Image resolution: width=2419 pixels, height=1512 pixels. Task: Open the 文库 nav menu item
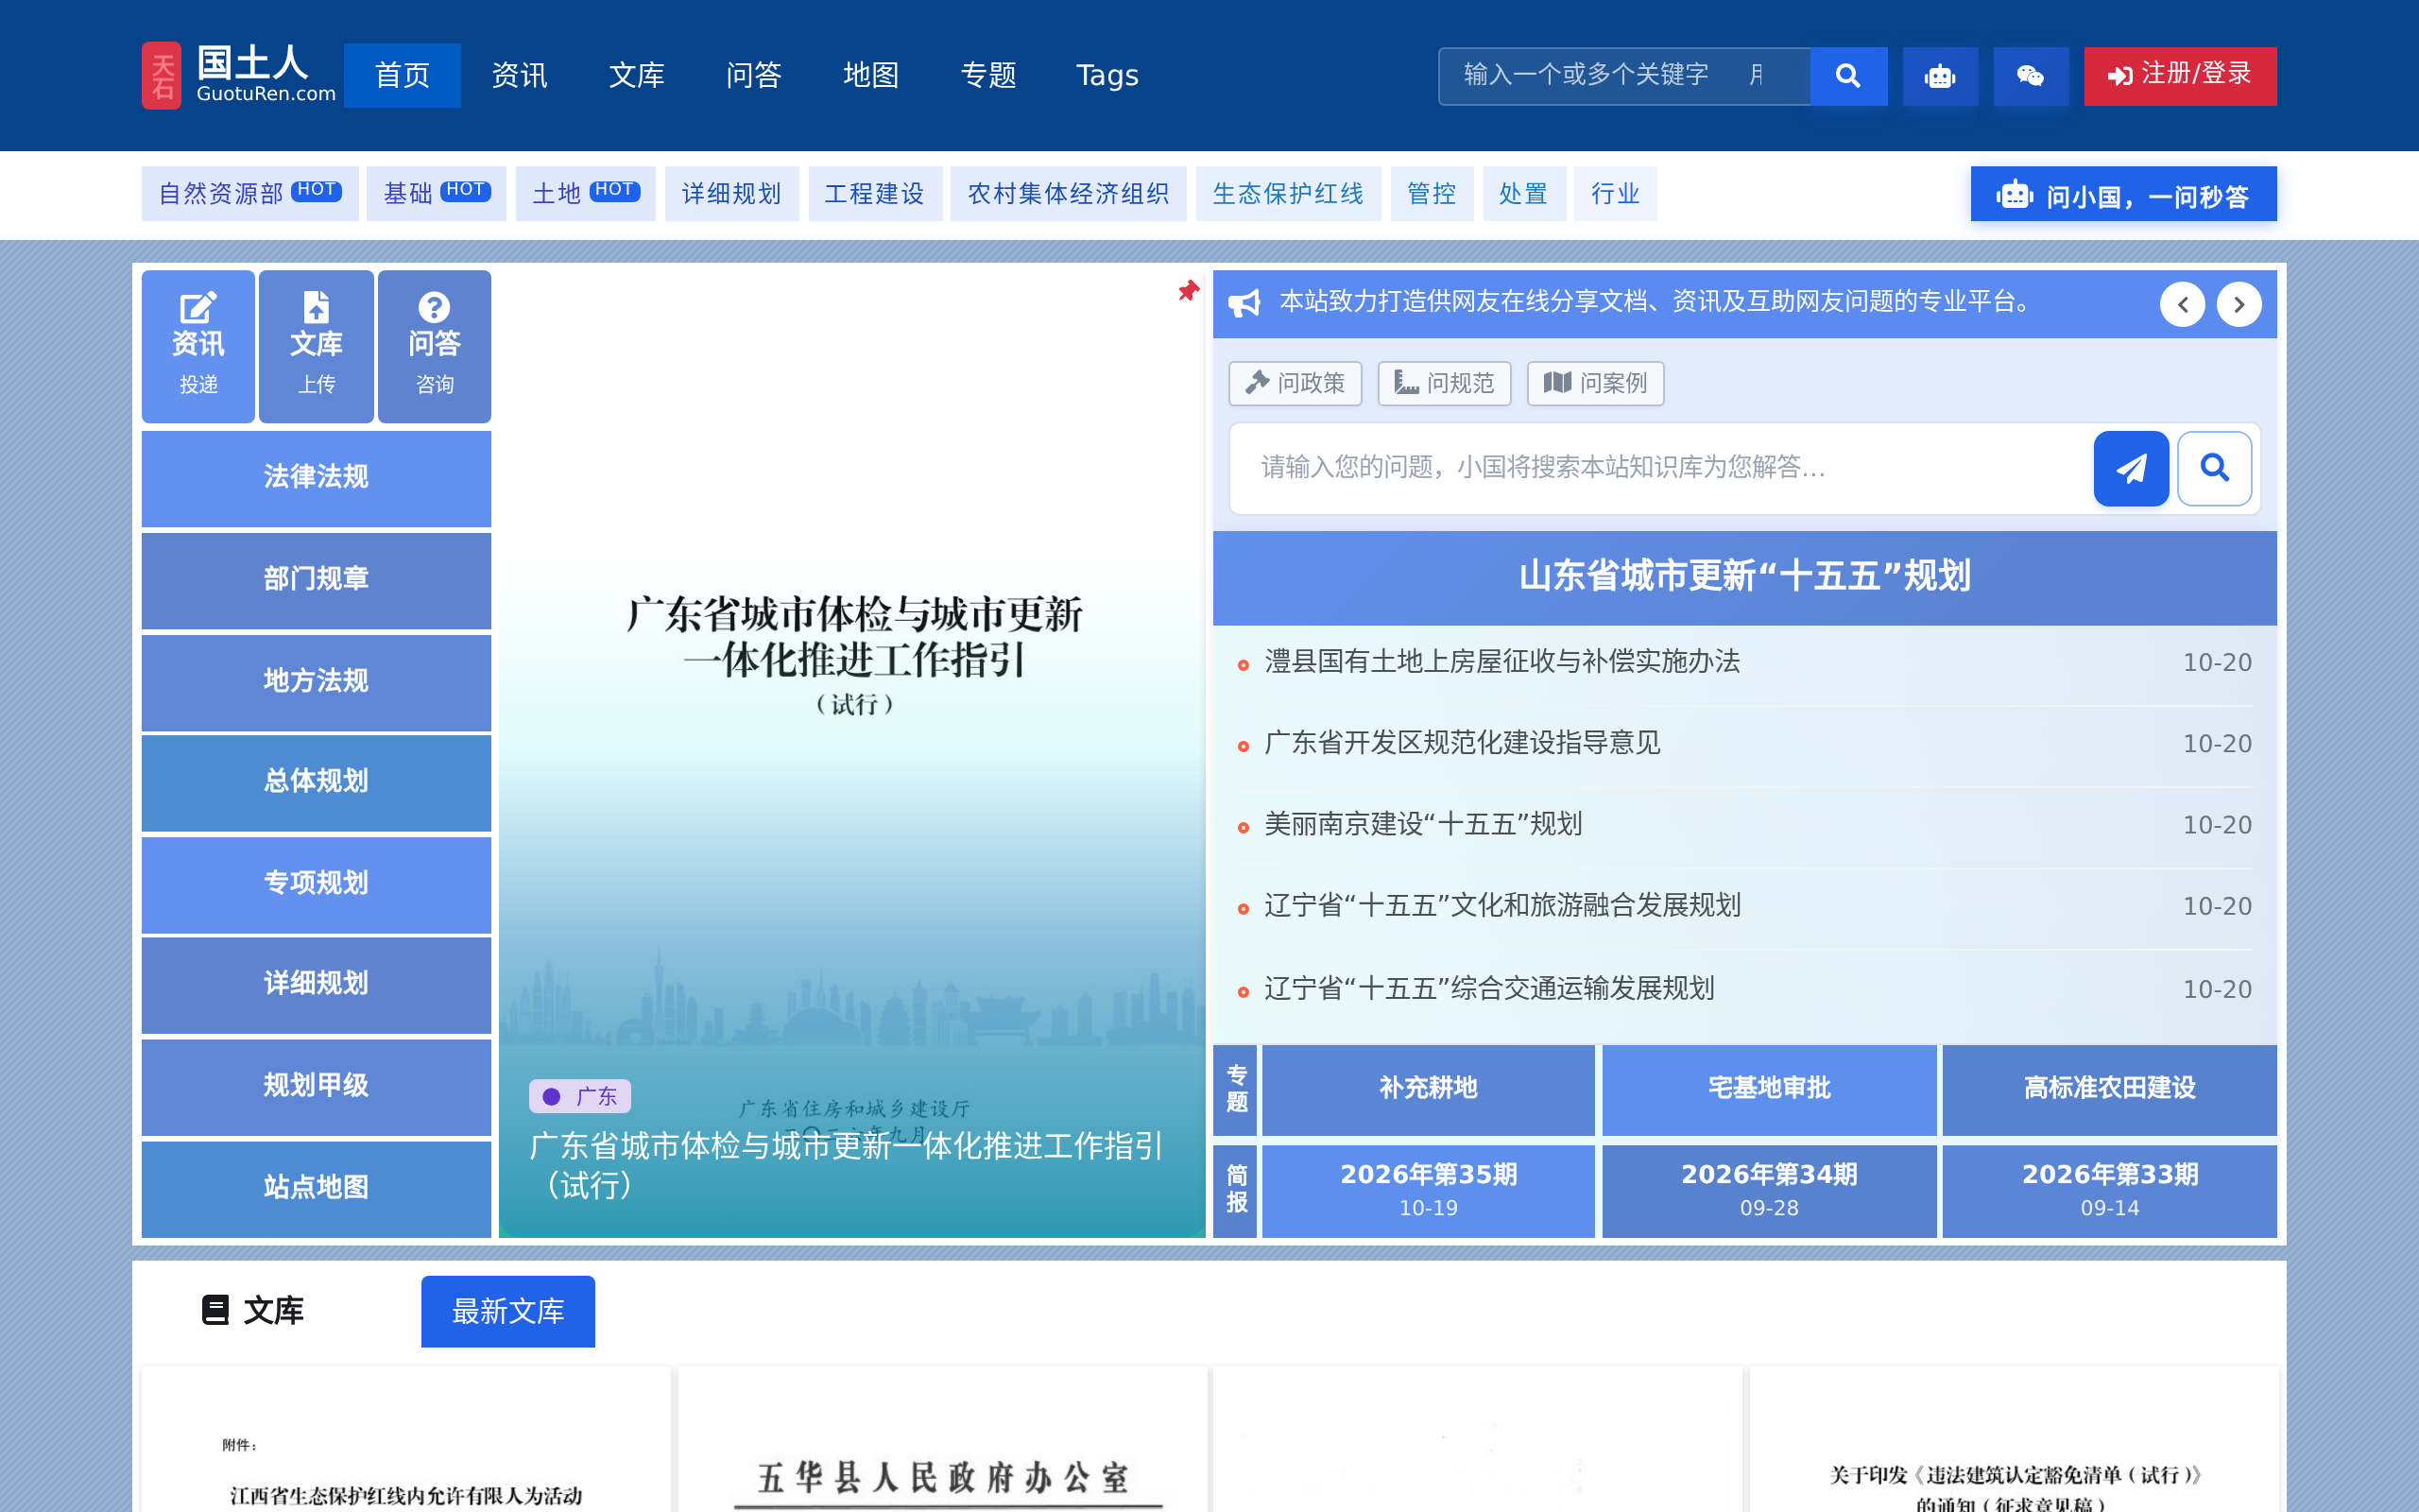pos(637,76)
